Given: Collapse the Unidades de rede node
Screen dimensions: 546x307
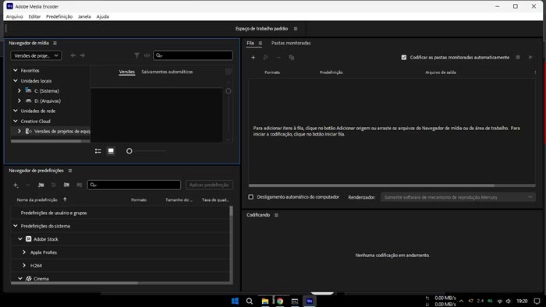Looking at the screenshot, I should [x=16, y=111].
